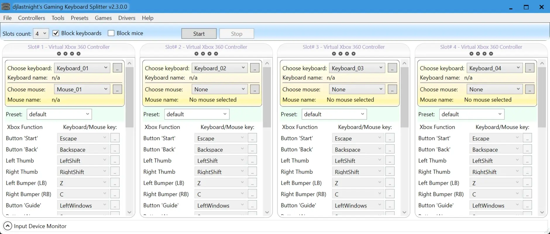
Task: Click Slot 3 mouse detect button
Action: click(392, 90)
